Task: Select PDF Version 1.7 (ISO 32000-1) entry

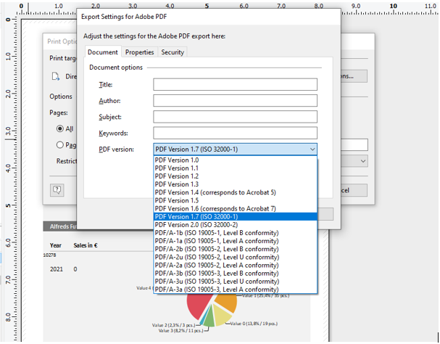Action: pyautogui.click(x=235, y=217)
